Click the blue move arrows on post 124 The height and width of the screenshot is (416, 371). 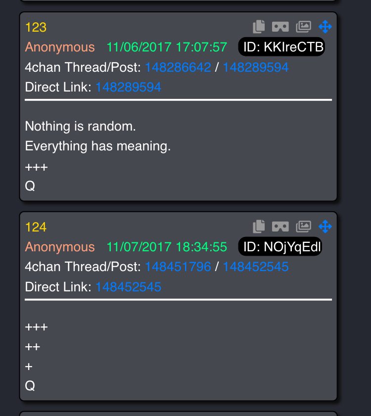(x=325, y=227)
